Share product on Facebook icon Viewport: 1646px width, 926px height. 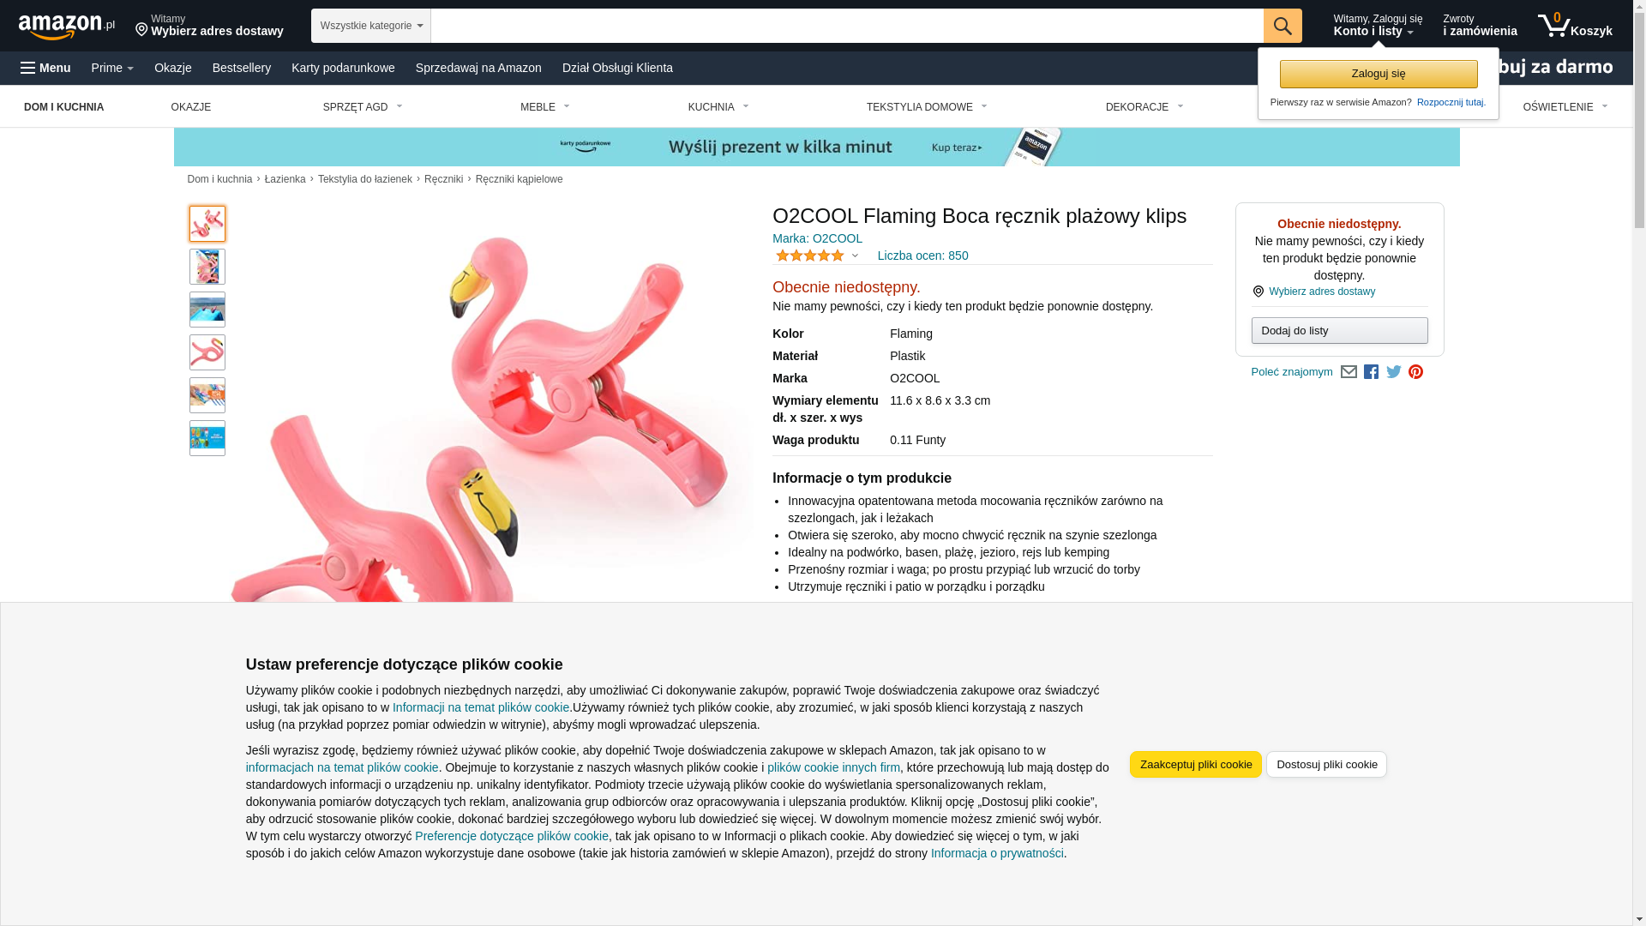[x=1371, y=372]
